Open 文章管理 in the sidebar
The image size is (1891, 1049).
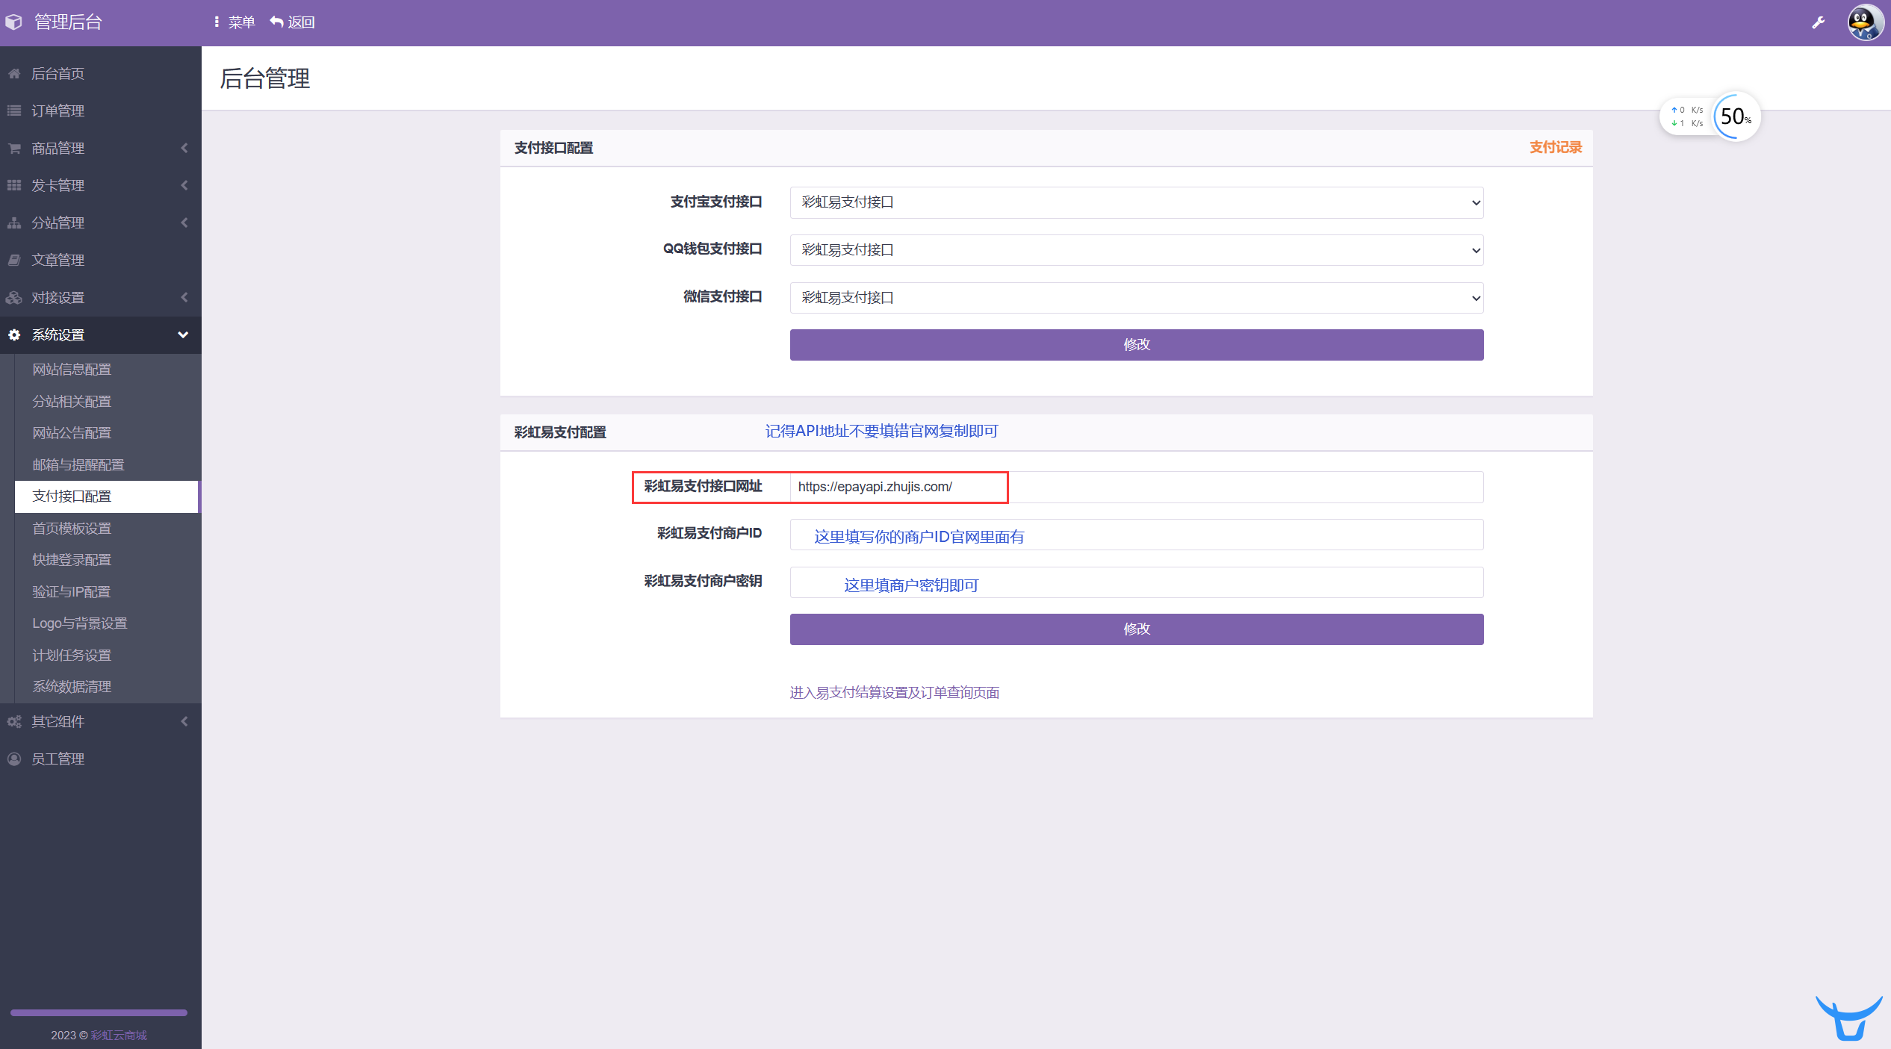pyautogui.click(x=101, y=260)
